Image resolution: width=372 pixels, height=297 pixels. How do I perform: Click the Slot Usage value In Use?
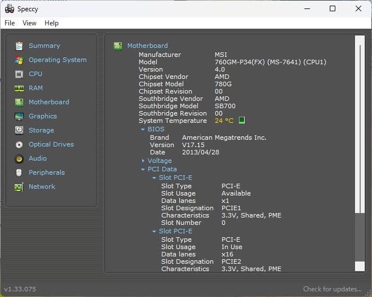click(x=232, y=247)
